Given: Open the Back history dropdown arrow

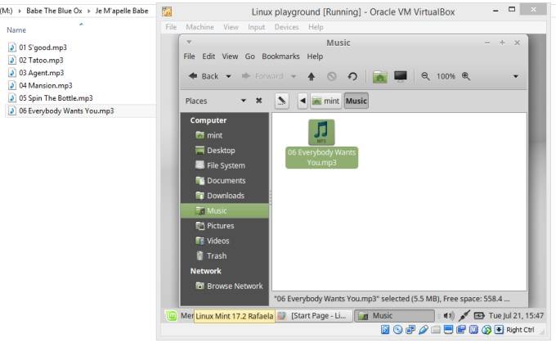Looking at the screenshot, I should click(229, 76).
